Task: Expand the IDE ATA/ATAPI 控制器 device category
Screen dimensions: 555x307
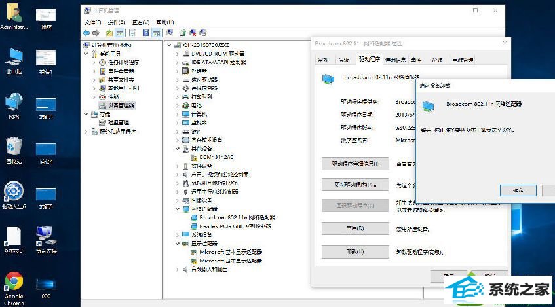Action: pyautogui.click(x=178, y=62)
